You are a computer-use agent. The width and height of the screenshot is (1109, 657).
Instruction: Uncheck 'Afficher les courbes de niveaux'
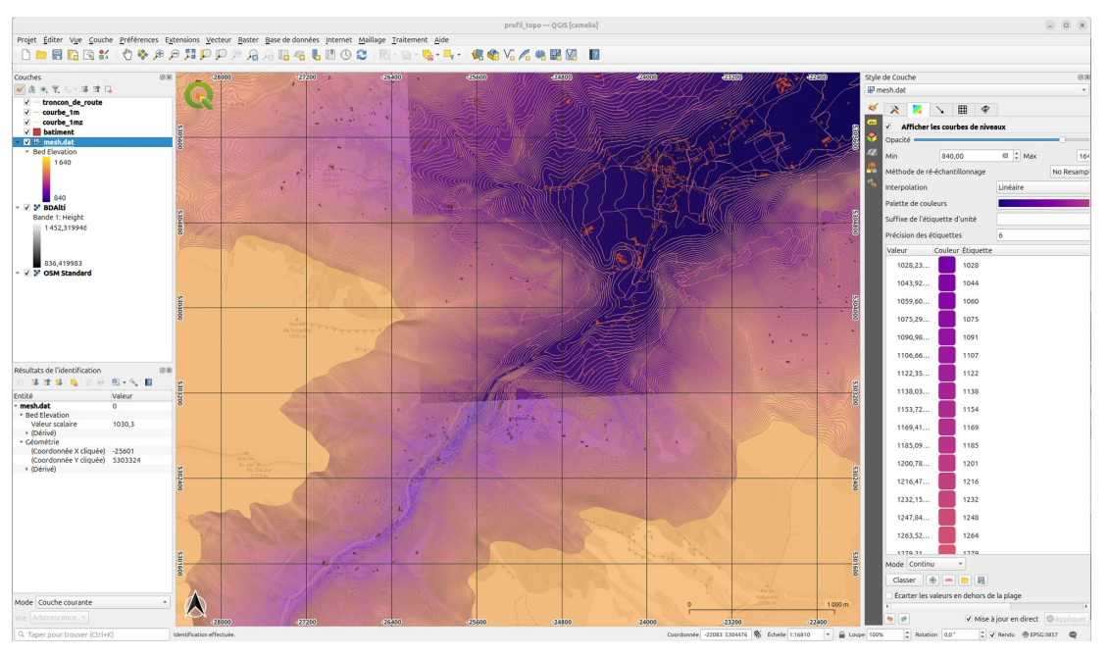(888, 126)
